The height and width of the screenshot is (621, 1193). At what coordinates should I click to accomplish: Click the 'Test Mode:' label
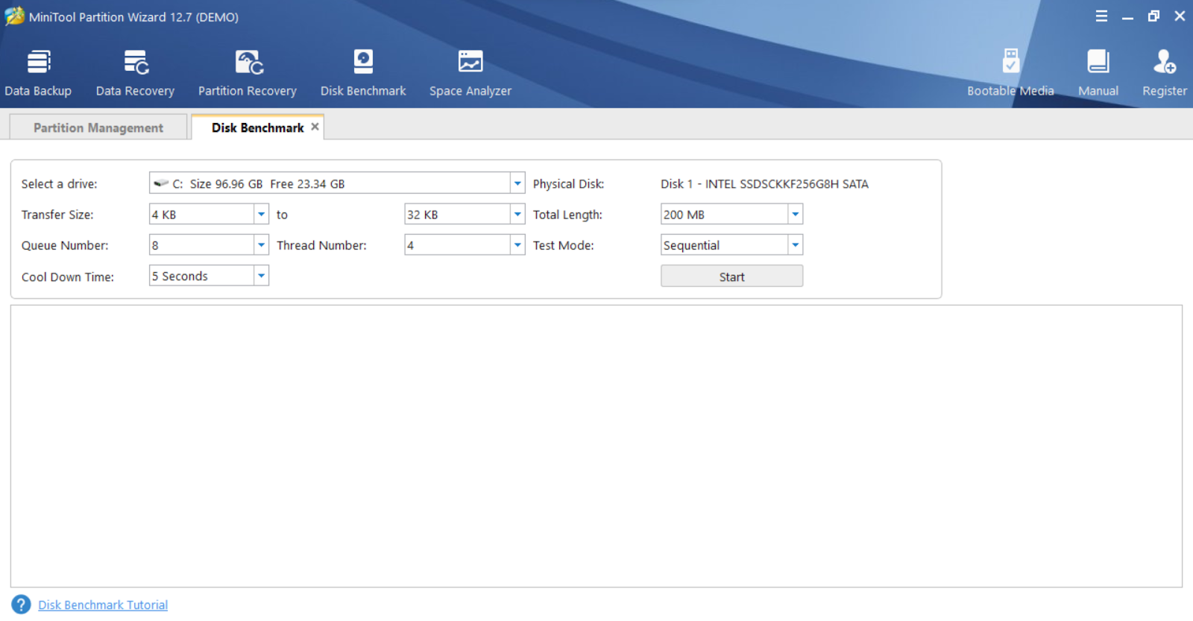[563, 245]
